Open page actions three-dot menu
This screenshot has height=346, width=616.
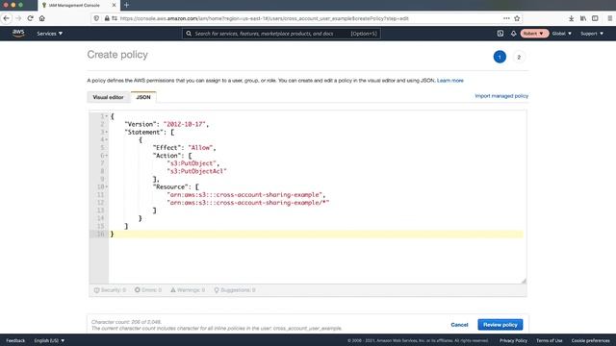pyautogui.click(x=506, y=18)
